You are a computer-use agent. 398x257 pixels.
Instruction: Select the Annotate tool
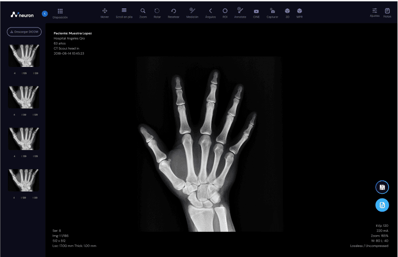click(240, 11)
